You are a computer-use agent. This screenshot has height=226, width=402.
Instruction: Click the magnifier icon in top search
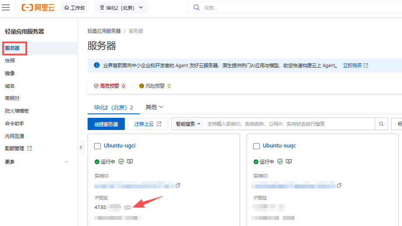coord(196,7)
